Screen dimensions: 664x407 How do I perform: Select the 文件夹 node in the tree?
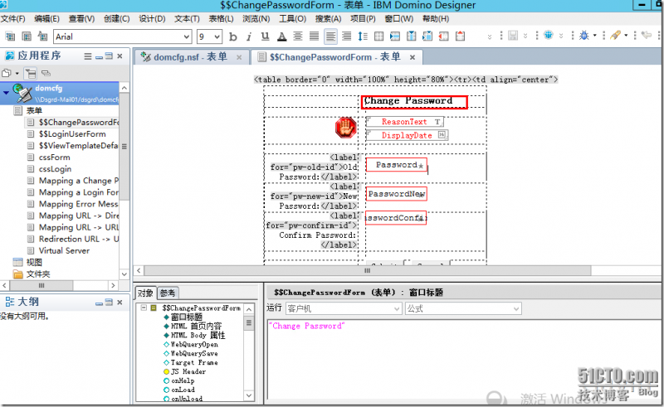click(38, 274)
